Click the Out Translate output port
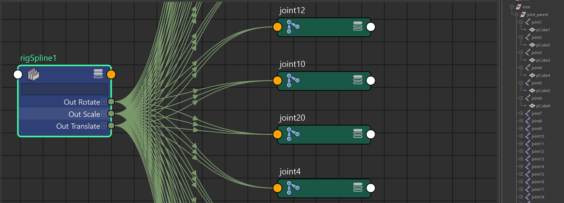 pyautogui.click(x=111, y=125)
